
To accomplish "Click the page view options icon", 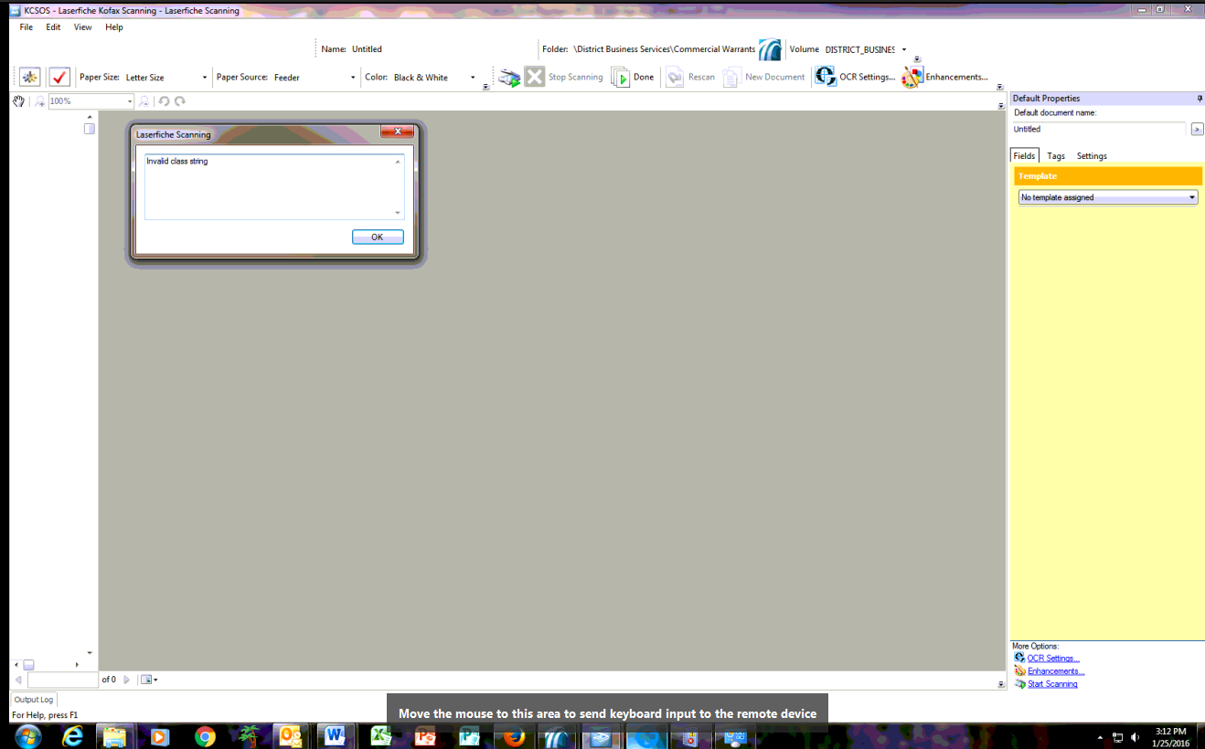I will click(x=149, y=680).
